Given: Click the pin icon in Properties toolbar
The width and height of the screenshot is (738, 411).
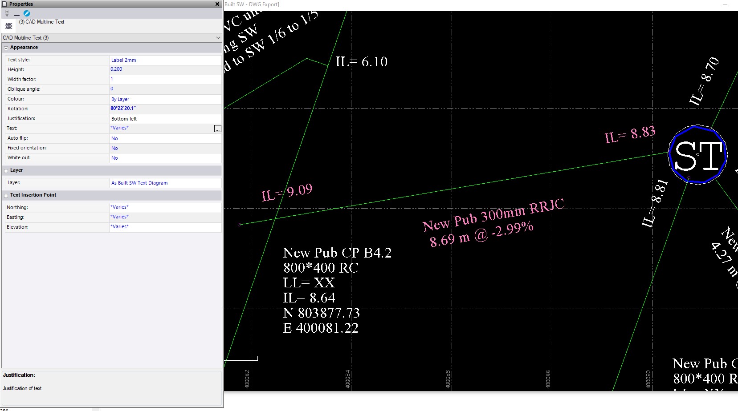Looking at the screenshot, I should [x=7, y=13].
